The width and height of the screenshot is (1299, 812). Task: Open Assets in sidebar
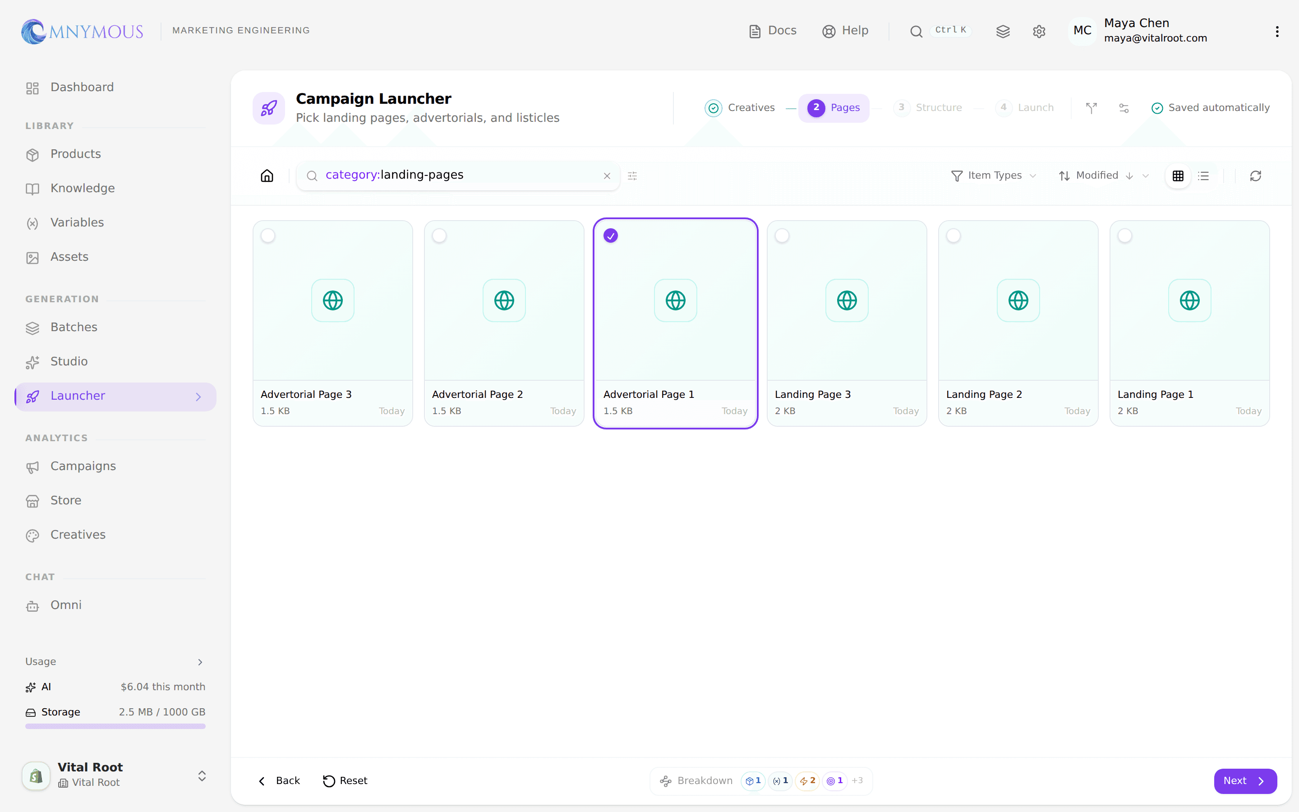[x=115, y=257]
